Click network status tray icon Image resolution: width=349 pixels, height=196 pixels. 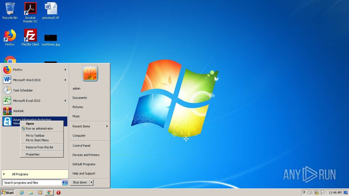click(x=317, y=192)
